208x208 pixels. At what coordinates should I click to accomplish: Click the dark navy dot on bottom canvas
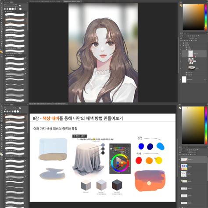click(x=150, y=147)
